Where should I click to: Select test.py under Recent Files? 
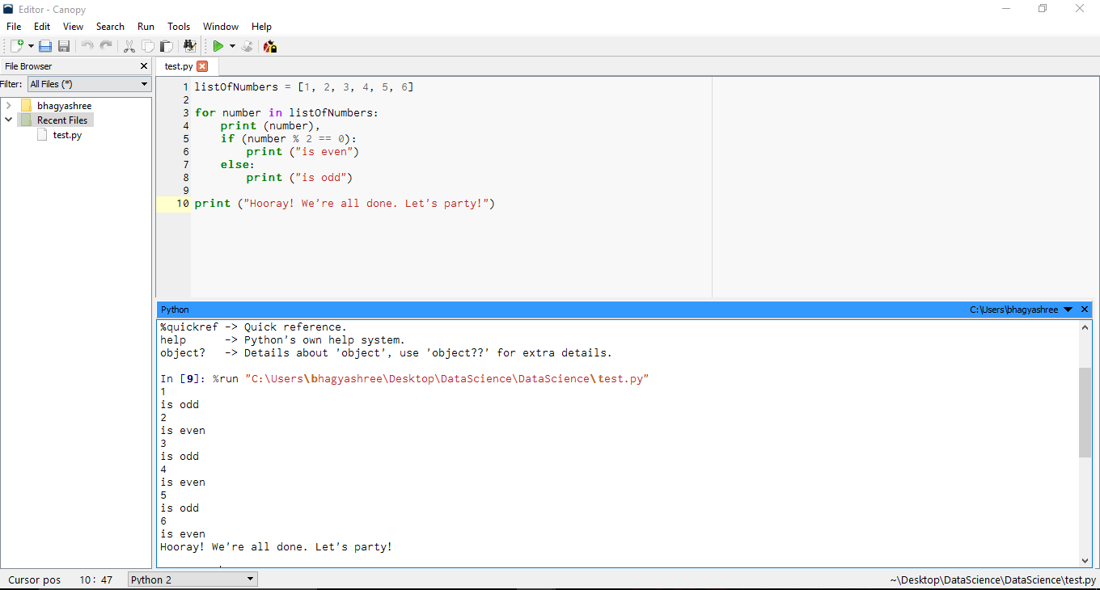tap(67, 135)
